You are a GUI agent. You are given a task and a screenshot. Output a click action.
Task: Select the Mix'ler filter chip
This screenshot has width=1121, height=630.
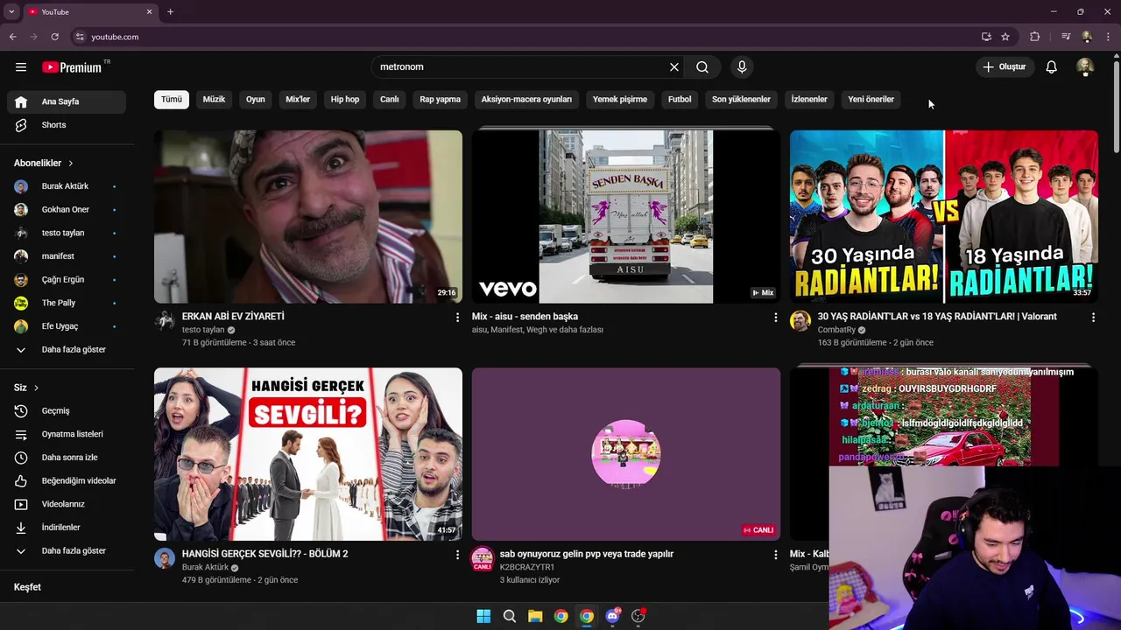(298, 100)
